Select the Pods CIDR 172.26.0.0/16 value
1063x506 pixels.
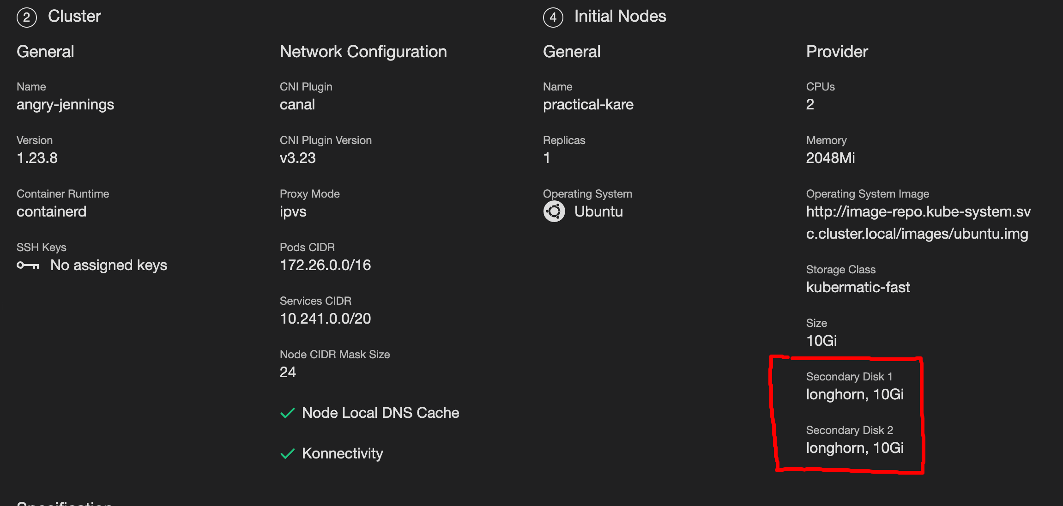pyautogui.click(x=325, y=265)
